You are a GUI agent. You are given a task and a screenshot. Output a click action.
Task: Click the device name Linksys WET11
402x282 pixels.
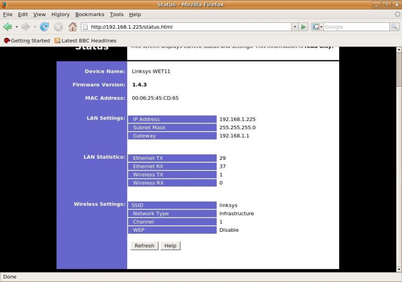point(151,71)
